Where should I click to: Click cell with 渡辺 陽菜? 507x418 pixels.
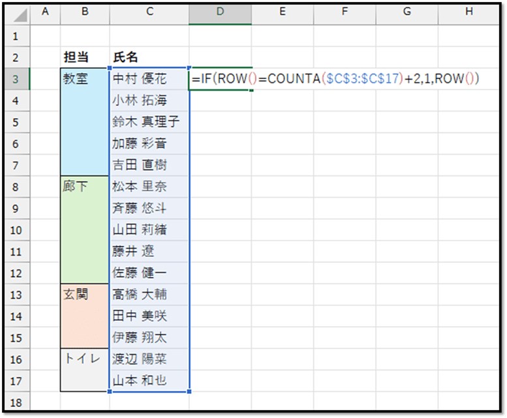149,359
